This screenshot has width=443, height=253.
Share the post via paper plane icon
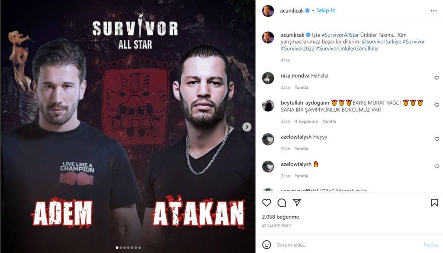point(297,202)
